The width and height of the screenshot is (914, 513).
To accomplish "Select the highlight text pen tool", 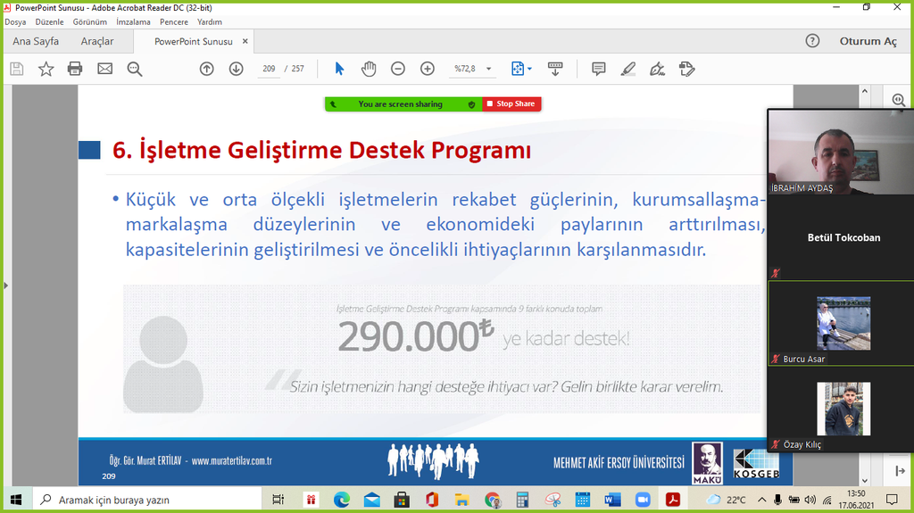I will point(627,69).
